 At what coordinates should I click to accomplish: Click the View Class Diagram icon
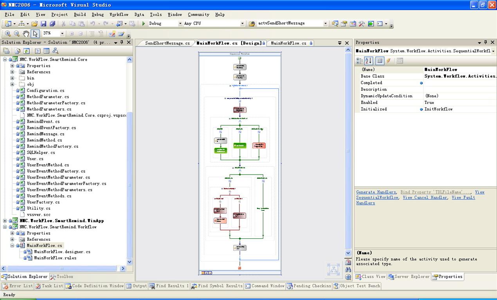pos(55,51)
